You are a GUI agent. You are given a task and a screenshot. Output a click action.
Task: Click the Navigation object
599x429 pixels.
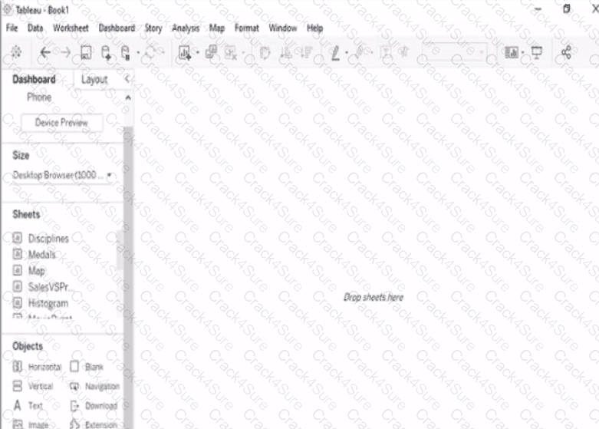coord(95,386)
